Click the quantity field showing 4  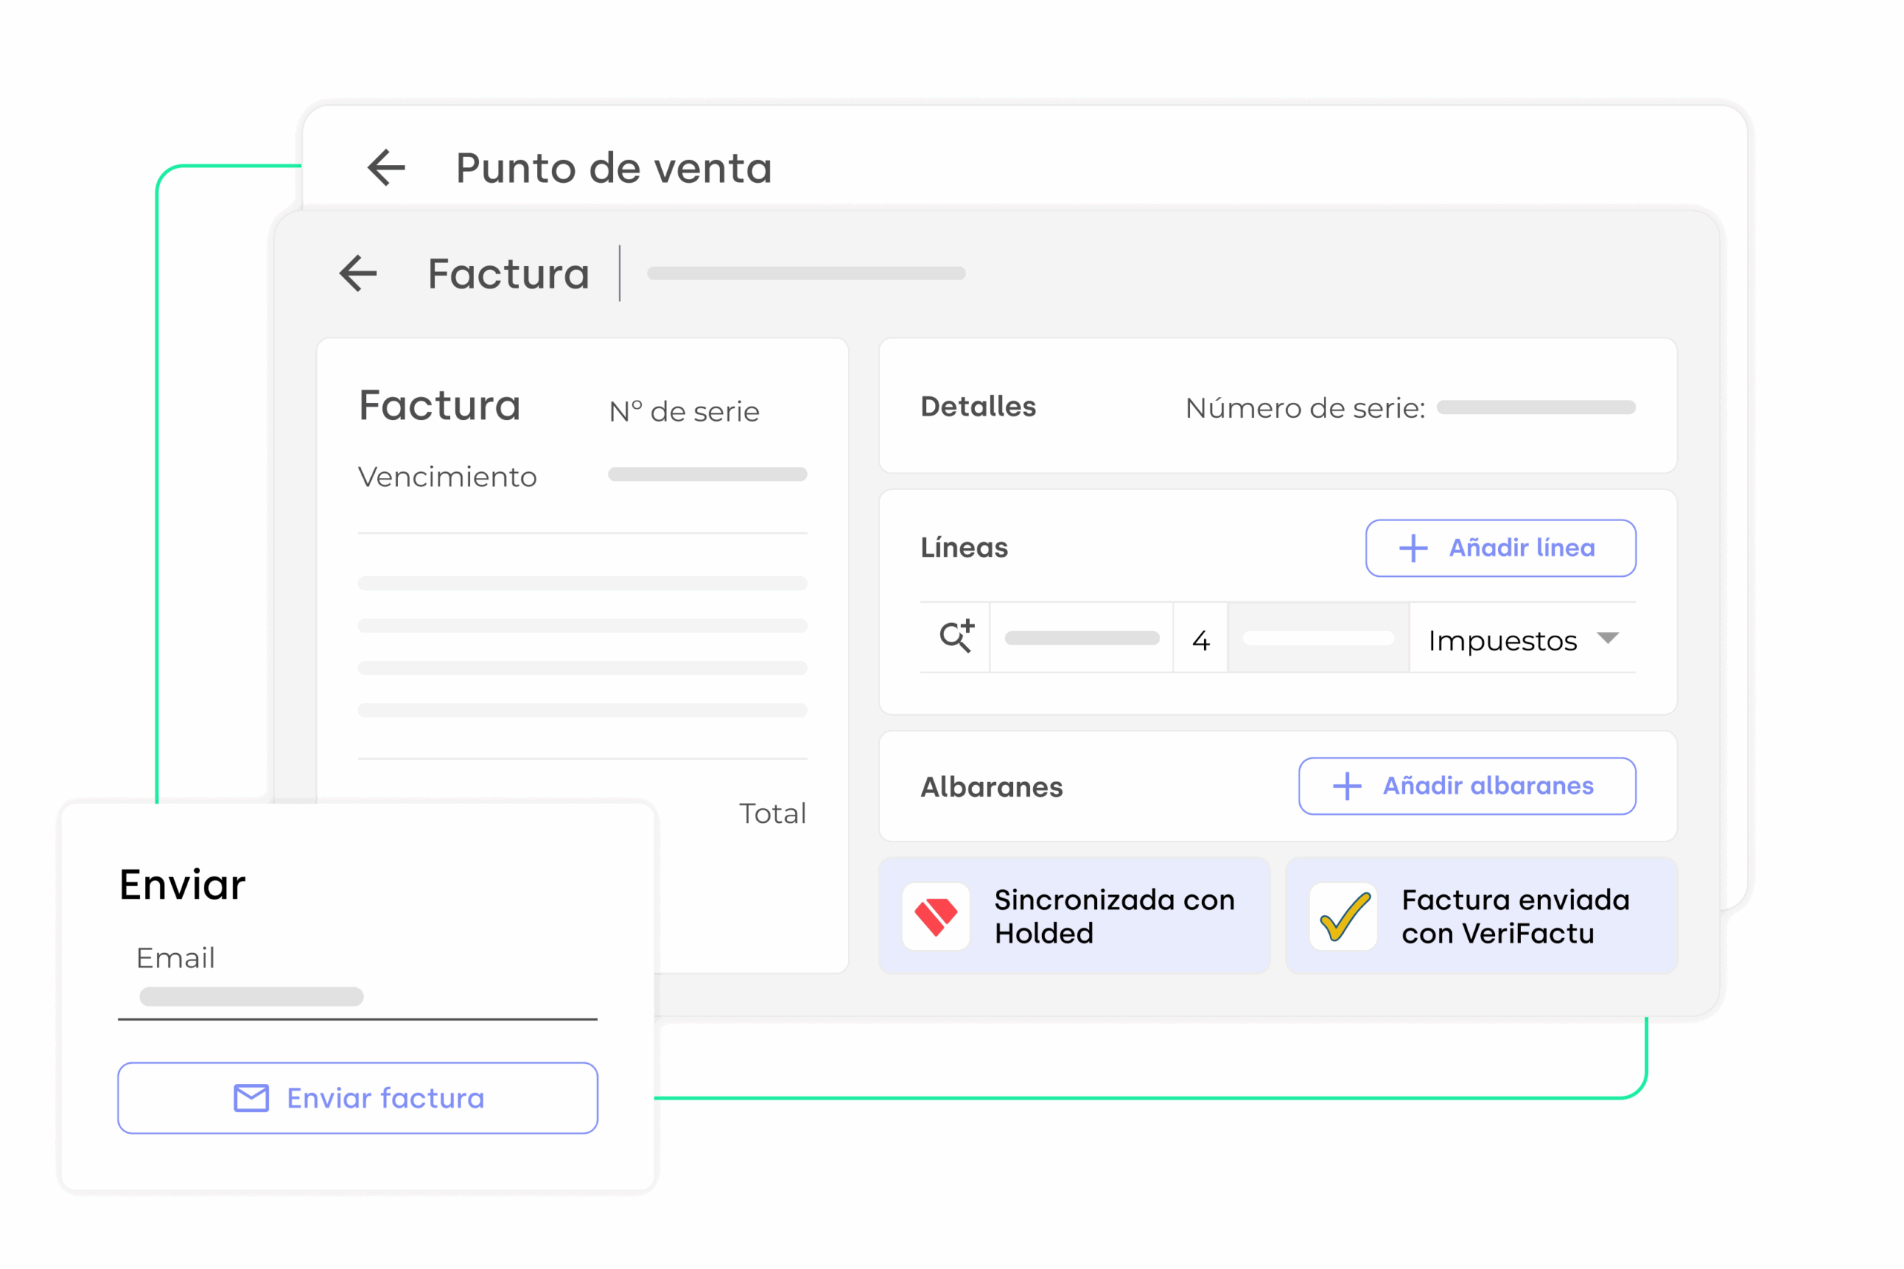coord(1200,640)
